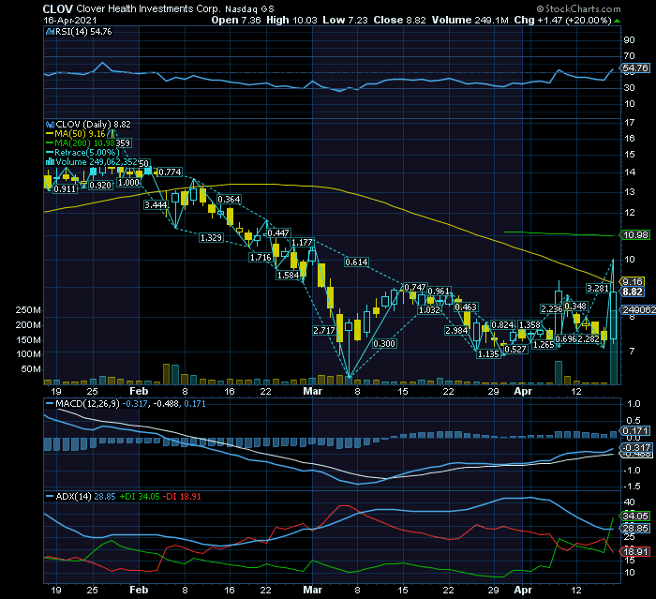Click the 0.920 retrace label
Image resolution: width=656 pixels, height=599 pixels.
click(100, 185)
